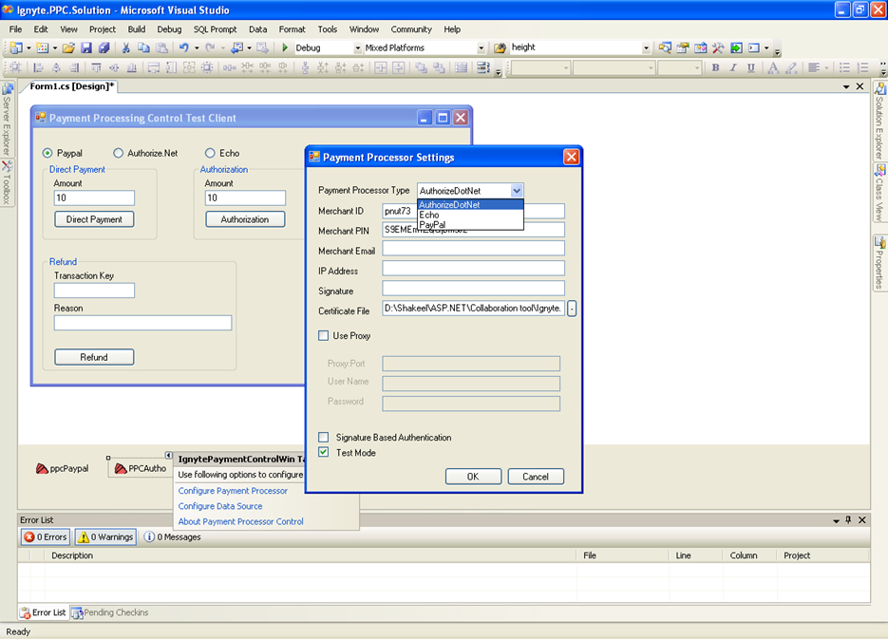Expand the Undo history dropdown arrow
The image size is (888, 639).
[x=197, y=48]
